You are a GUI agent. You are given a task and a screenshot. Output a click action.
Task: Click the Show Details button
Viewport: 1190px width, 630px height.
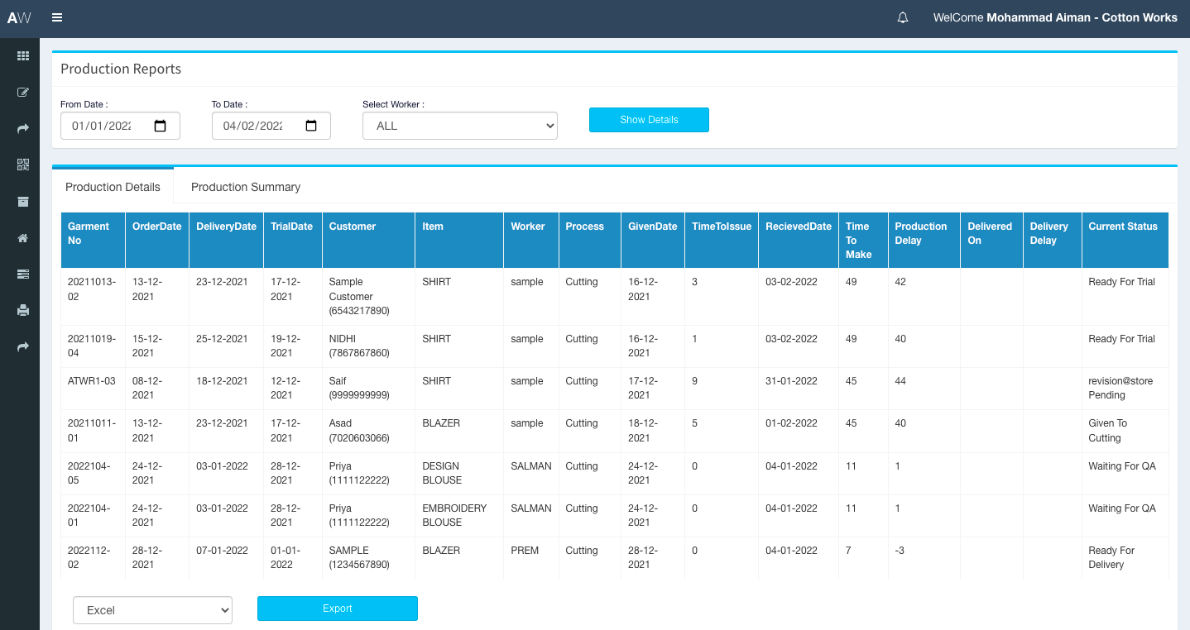pos(649,120)
